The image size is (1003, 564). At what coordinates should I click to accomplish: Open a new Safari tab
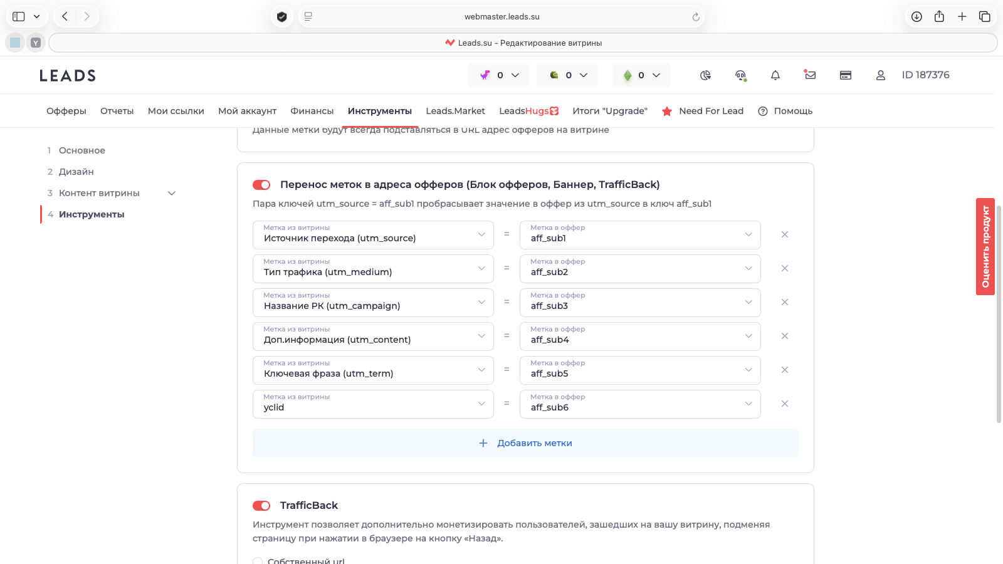click(x=962, y=17)
